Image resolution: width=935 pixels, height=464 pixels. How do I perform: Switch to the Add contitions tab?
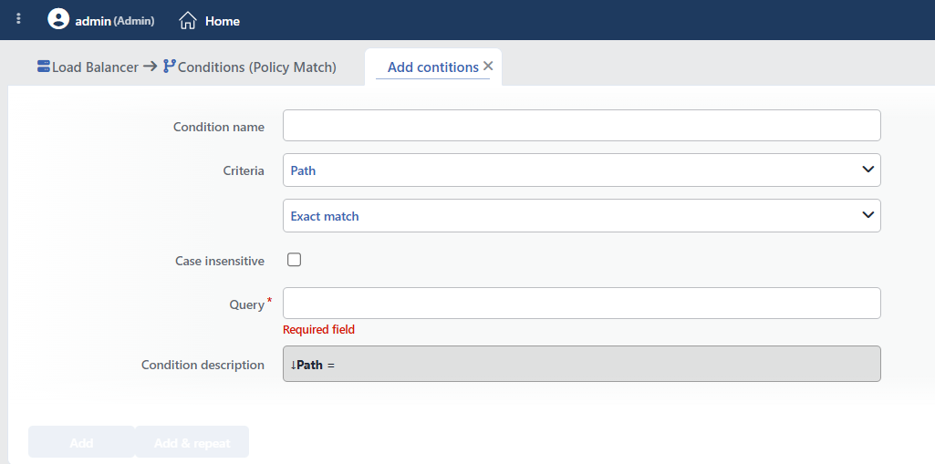433,67
